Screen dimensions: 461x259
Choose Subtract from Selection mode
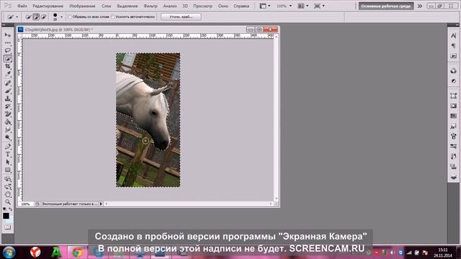point(43,17)
